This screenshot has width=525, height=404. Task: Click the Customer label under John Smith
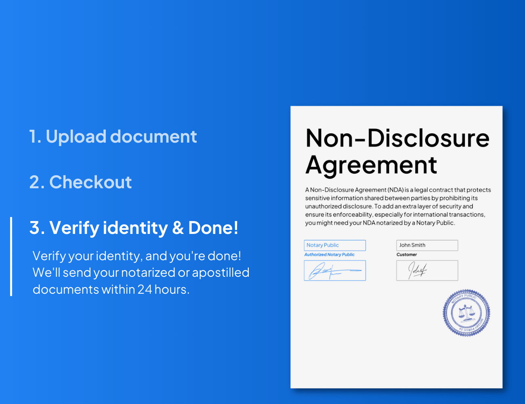pos(406,255)
